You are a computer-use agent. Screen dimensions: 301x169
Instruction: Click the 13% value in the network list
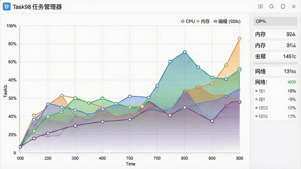tap(292, 116)
